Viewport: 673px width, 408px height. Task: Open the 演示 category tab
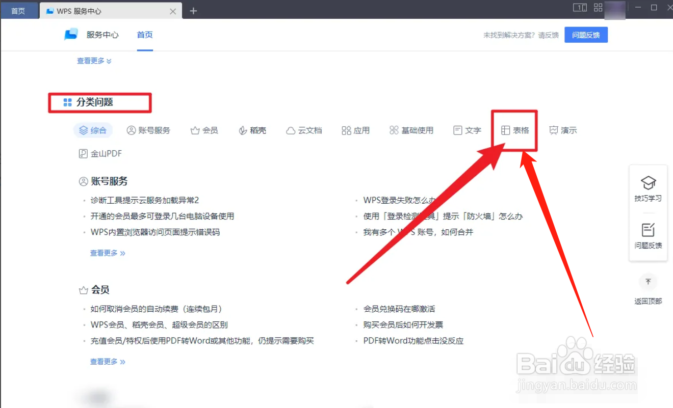pos(563,130)
